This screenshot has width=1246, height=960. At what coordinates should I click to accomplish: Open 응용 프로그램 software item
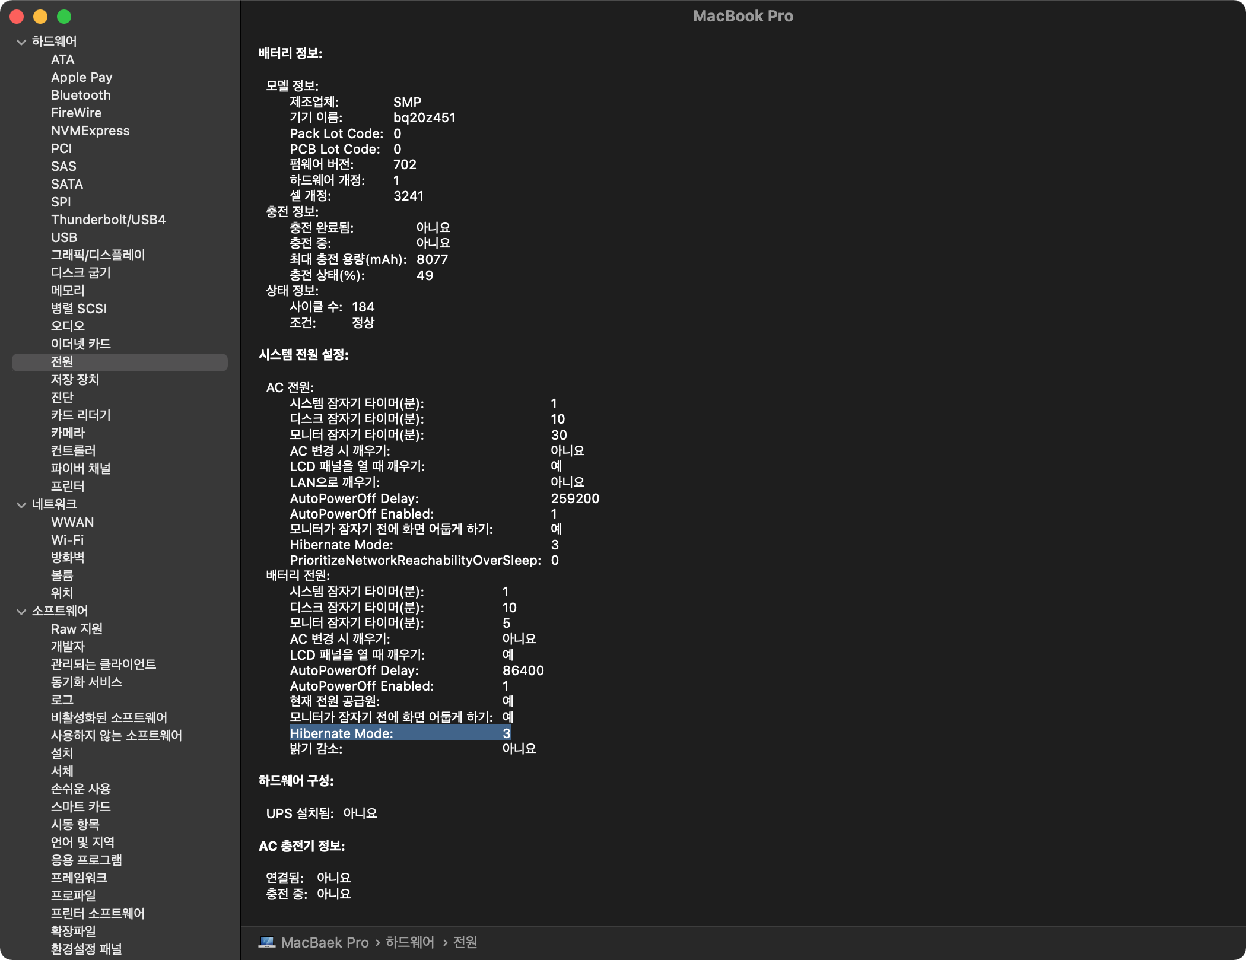86,860
